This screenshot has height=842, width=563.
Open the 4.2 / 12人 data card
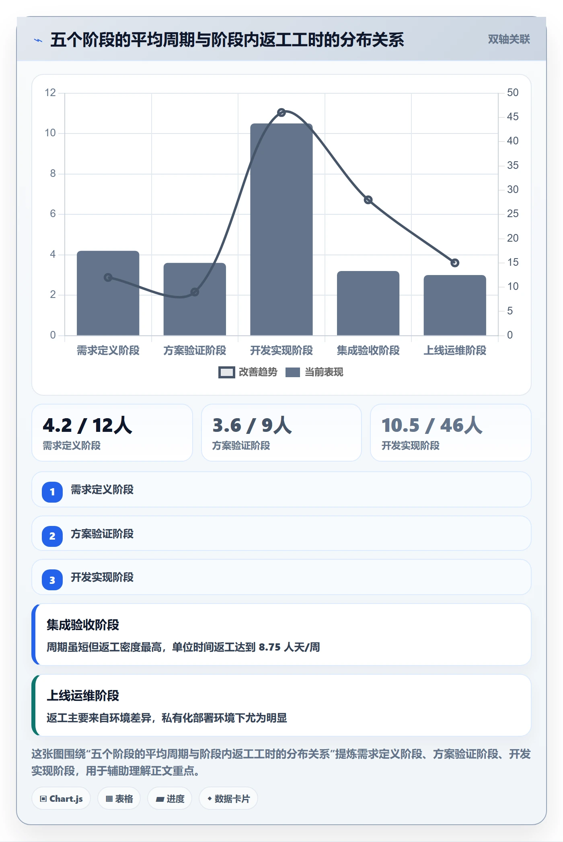[x=112, y=433]
